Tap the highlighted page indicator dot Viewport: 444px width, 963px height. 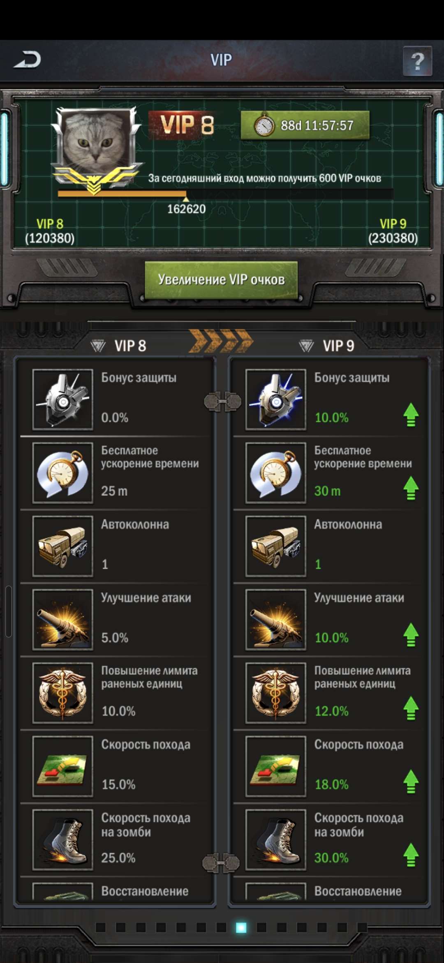[x=241, y=927]
